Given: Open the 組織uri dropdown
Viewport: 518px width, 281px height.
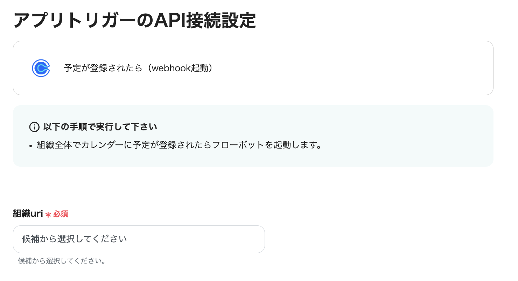Looking at the screenshot, I should (x=139, y=239).
